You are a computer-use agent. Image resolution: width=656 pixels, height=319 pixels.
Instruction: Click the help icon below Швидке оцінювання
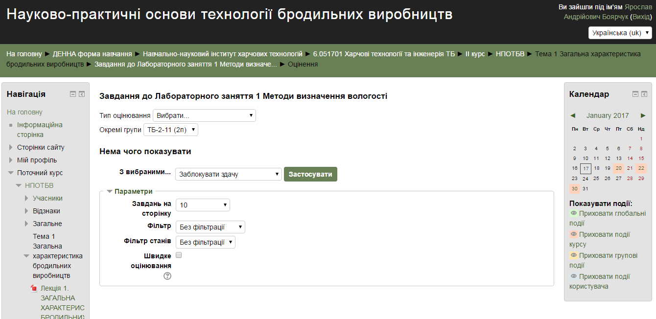click(x=167, y=276)
